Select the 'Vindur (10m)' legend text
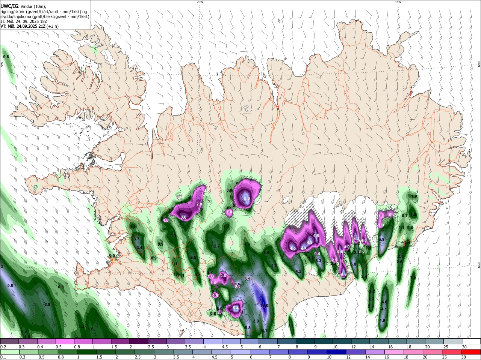The height and width of the screenshot is (360, 481). click(x=32, y=6)
